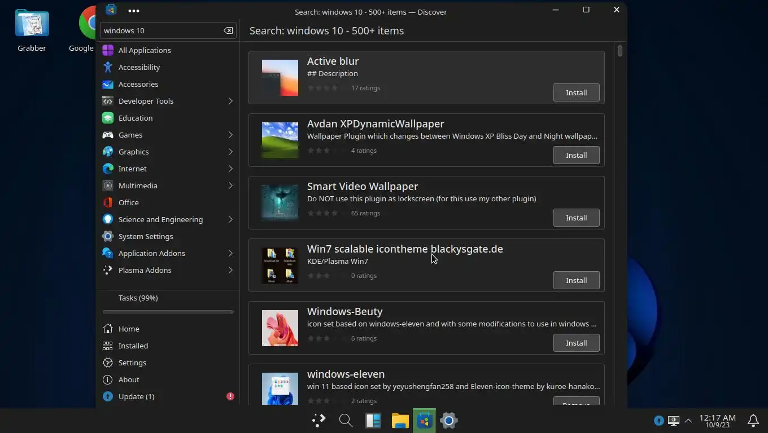Click the All Applications category icon
The image size is (768, 433).
(108, 50)
